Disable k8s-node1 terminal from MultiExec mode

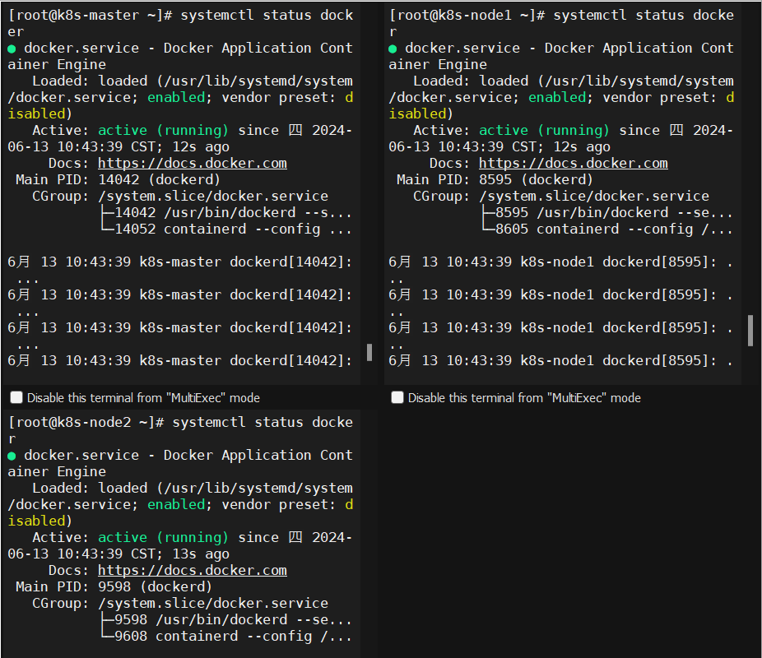tap(397, 398)
